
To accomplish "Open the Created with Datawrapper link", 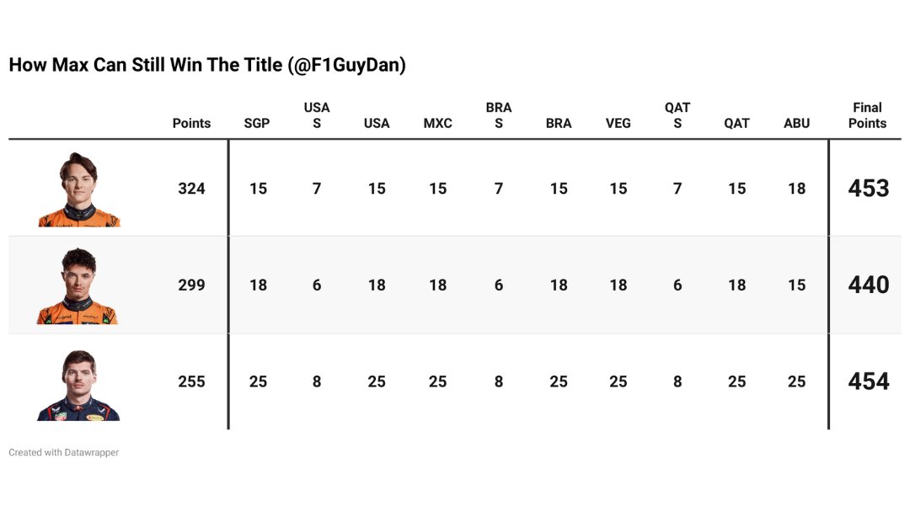I will coord(64,452).
